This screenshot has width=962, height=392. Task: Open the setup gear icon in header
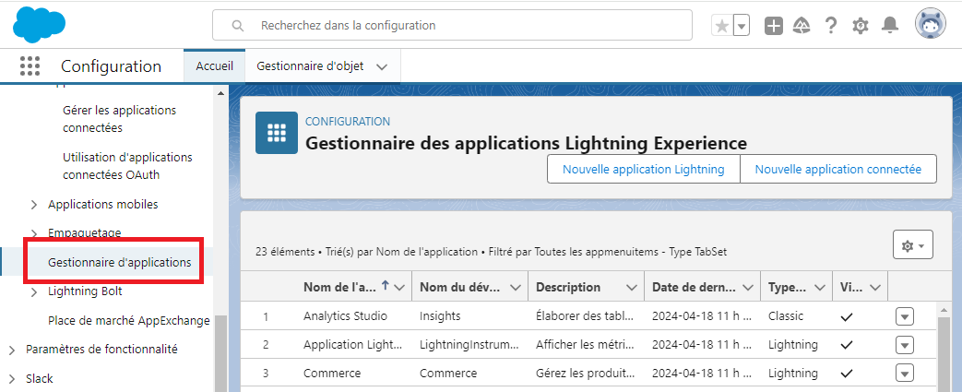pos(861,26)
